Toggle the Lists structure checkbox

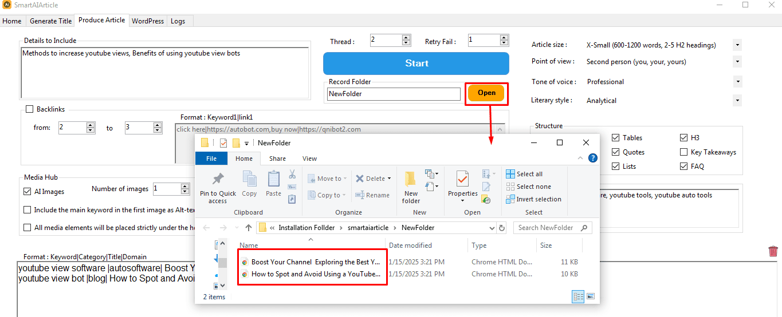coord(615,167)
